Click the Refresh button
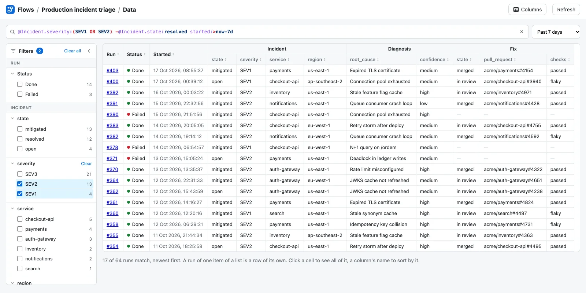 point(566,10)
